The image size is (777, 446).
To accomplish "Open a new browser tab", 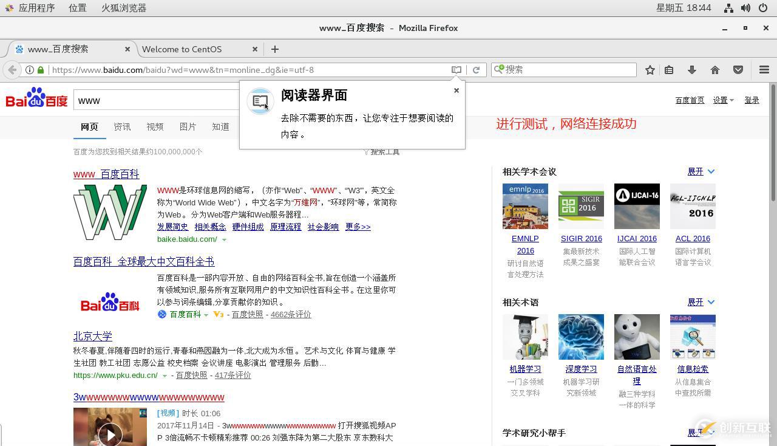I will (x=275, y=49).
